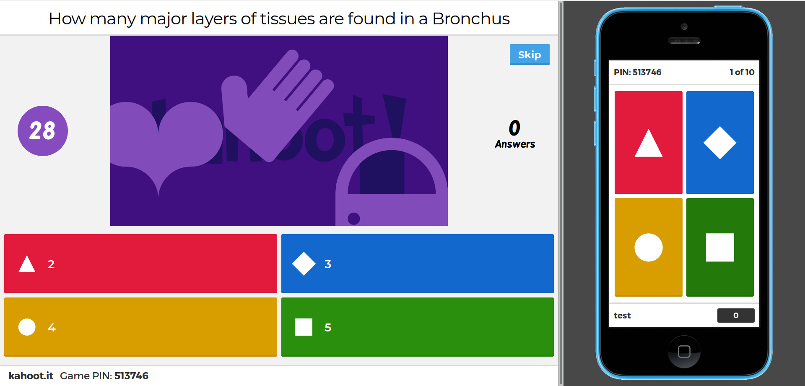This screenshot has height=386, width=805.
Task: Click the white triangle icon on red answer bar
Action: 27,264
